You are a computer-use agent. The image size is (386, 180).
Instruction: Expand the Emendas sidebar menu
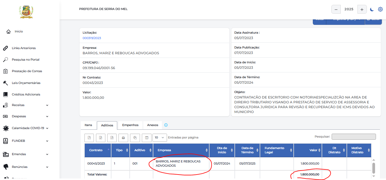pos(47,154)
